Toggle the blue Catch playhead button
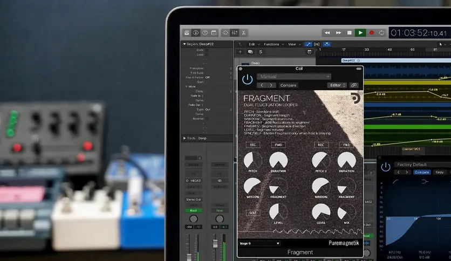The image size is (451, 261). tap(327, 44)
